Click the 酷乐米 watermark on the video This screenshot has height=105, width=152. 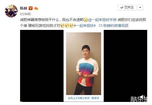tap(139, 99)
